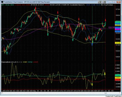Maximize the Chart Analysis window

114,2
